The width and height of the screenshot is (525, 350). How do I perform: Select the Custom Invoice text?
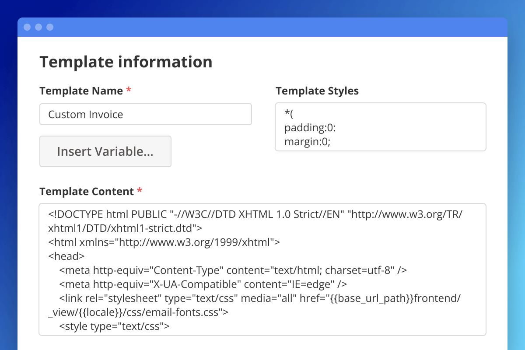point(85,114)
